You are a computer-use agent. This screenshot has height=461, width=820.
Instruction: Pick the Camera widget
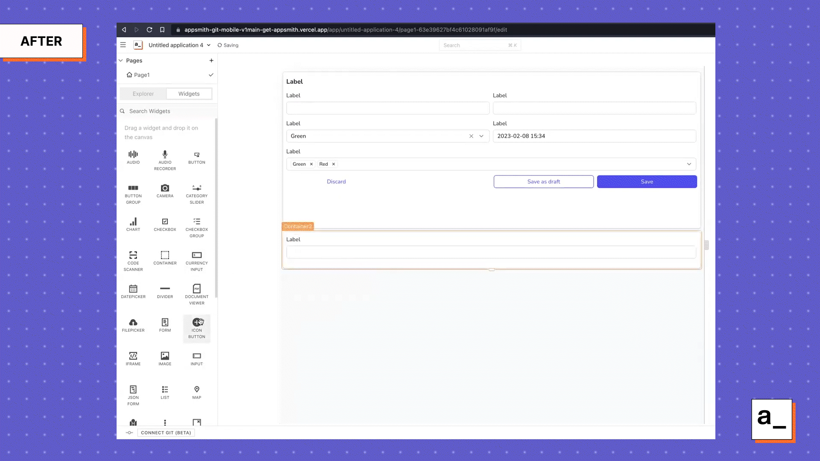click(x=165, y=188)
